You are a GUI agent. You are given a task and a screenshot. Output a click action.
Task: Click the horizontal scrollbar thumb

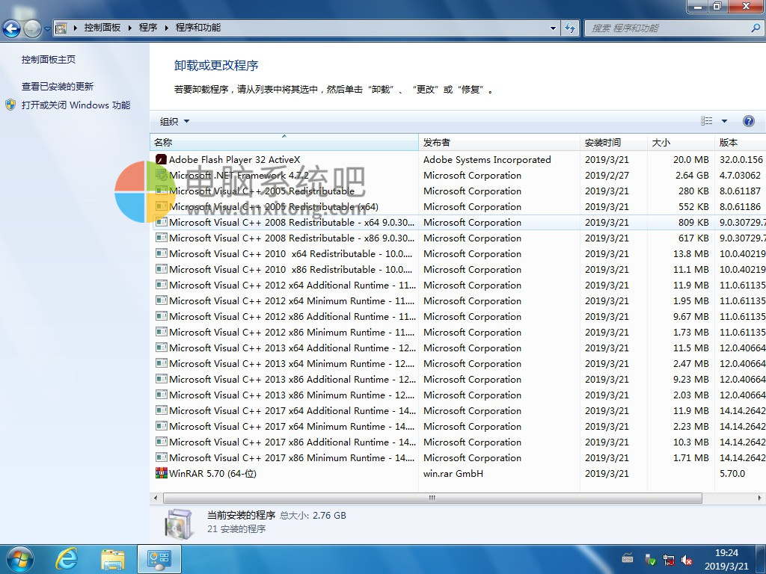pos(432,498)
